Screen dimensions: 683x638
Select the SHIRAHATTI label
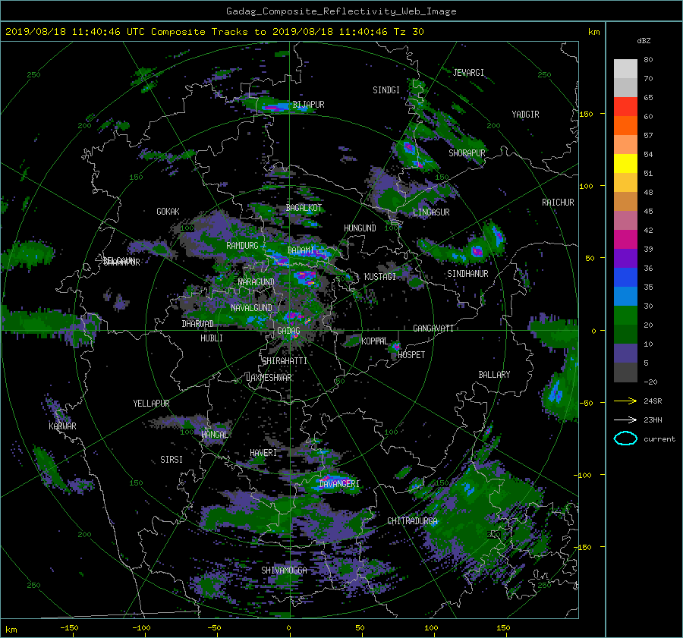(x=285, y=361)
